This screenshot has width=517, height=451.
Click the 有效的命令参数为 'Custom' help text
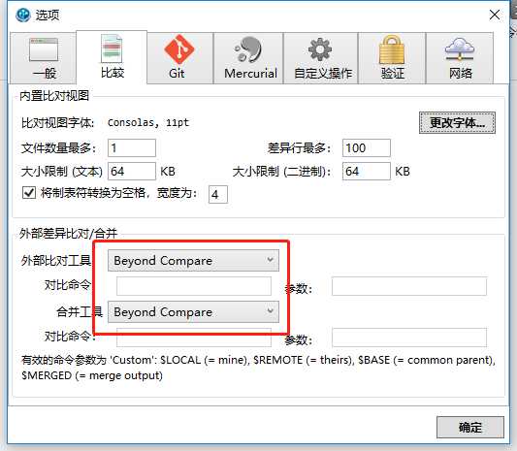[x=258, y=368]
